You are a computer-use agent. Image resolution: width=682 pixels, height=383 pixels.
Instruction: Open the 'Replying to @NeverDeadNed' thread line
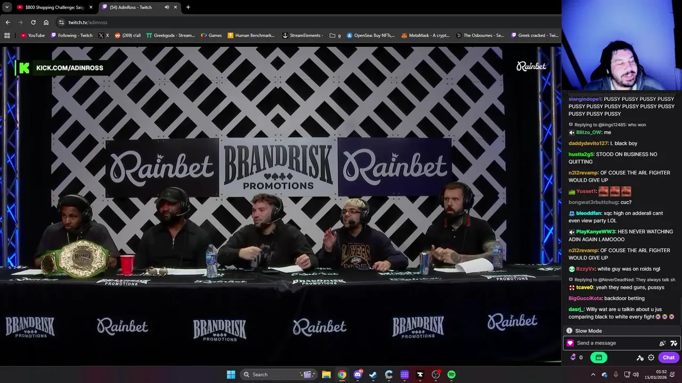point(622,280)
